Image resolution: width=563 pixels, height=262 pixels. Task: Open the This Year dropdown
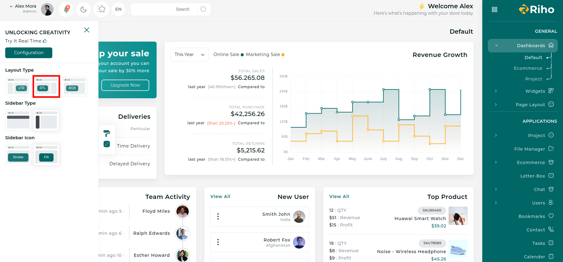(190, 54)
